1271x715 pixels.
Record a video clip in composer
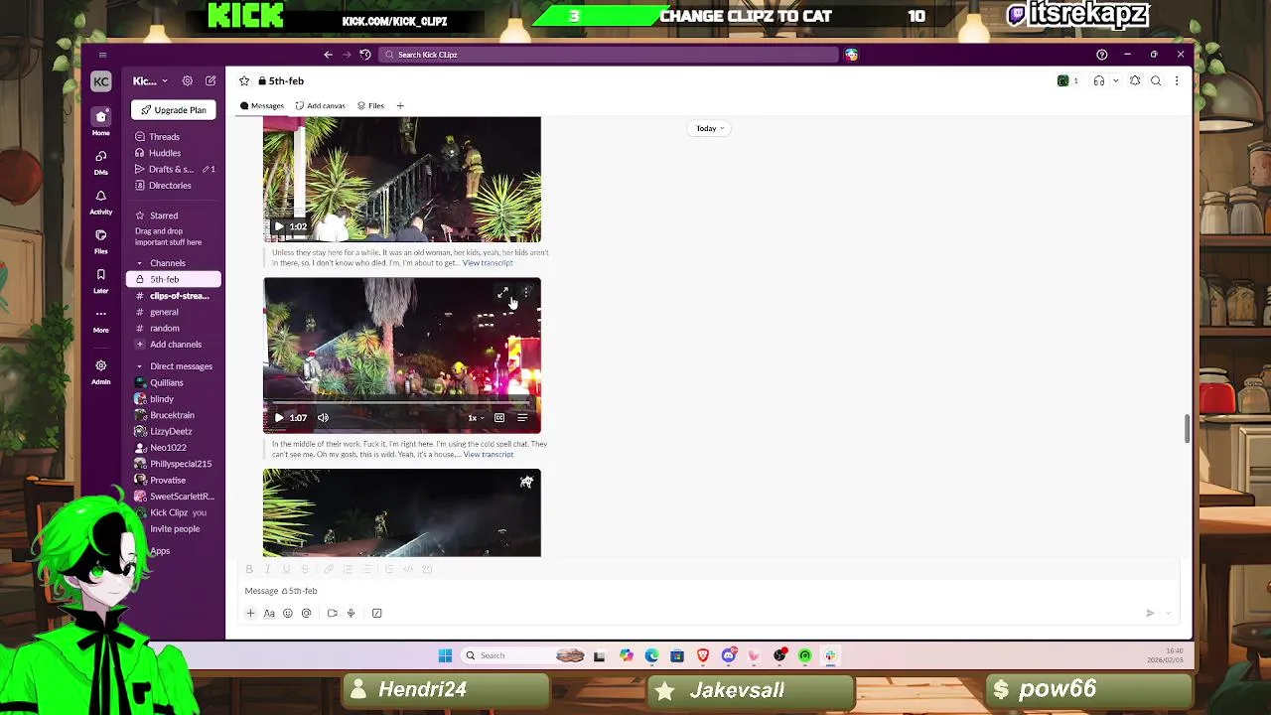[333, 614]
